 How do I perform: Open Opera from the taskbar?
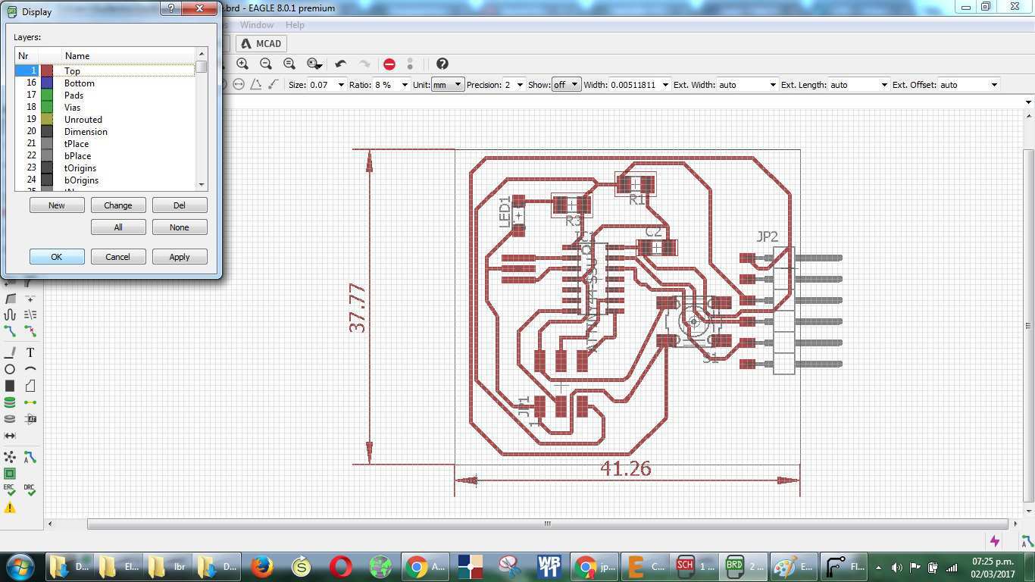[x=341, y=566]
